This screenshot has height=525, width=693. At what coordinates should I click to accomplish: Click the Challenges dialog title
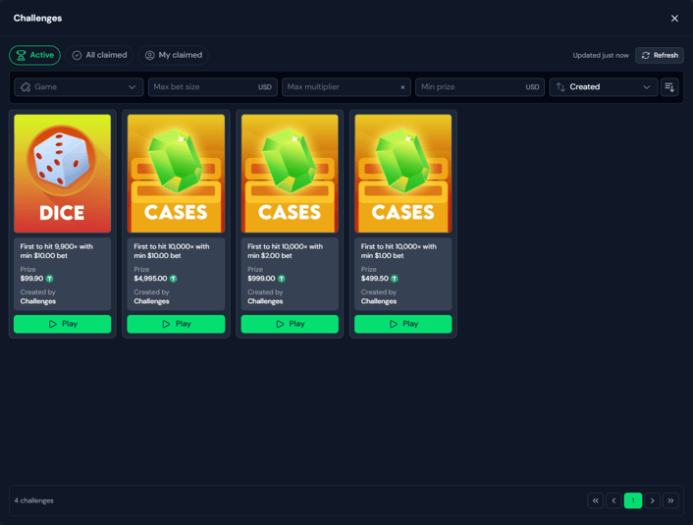(37, 18)
